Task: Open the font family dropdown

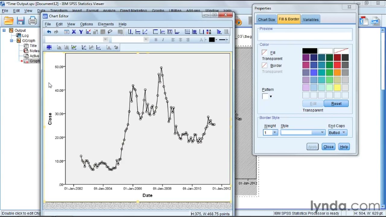Action: (x=106, y=39)
